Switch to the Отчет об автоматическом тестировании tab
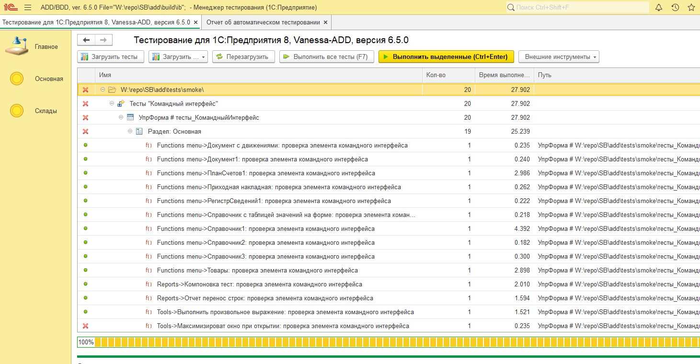The height and width of the screenshot is (364, 700). [263, 22]
